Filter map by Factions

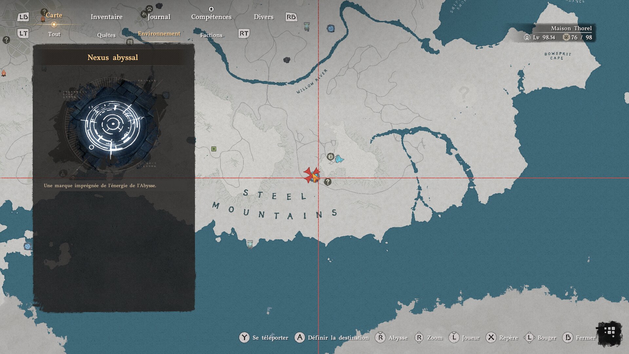click(211, 35)
